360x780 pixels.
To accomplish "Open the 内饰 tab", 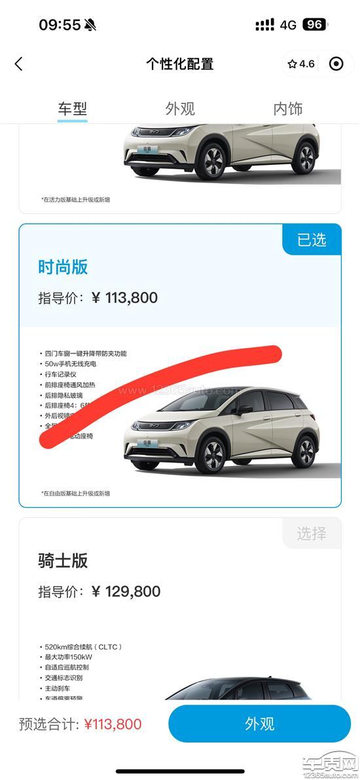I will [x=288, y=109].
